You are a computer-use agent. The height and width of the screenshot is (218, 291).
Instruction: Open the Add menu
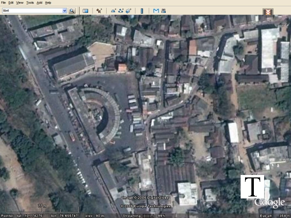tap(39, 3)
